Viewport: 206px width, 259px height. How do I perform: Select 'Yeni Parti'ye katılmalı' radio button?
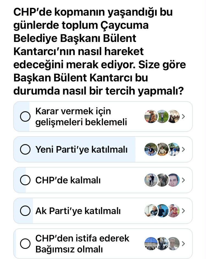(x=25, y=149)
